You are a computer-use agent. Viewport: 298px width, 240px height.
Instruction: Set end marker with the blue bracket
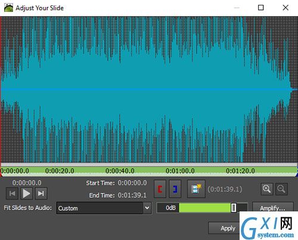[175, 189]
